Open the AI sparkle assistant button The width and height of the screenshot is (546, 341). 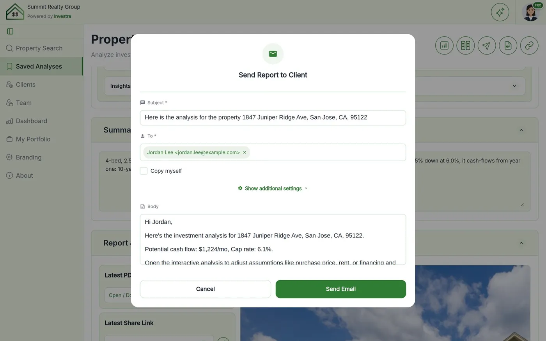point(500,12)
